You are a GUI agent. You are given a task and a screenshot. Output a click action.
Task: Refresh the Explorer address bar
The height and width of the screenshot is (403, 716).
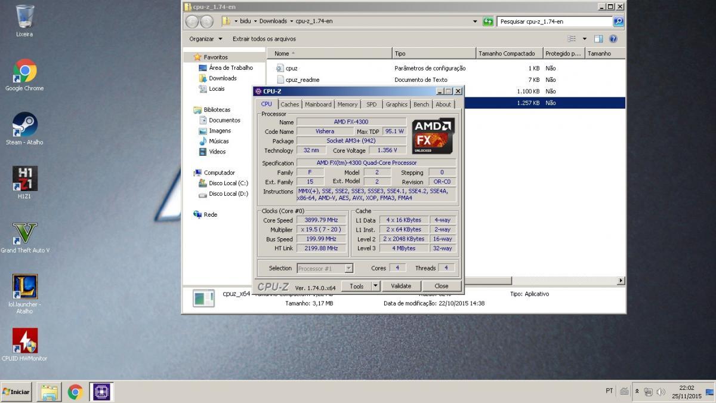[488, 21]
